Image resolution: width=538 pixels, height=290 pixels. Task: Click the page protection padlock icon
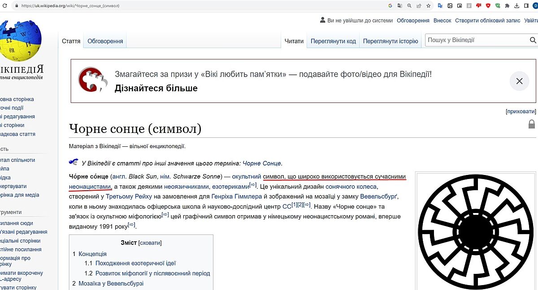click(532, 124)
